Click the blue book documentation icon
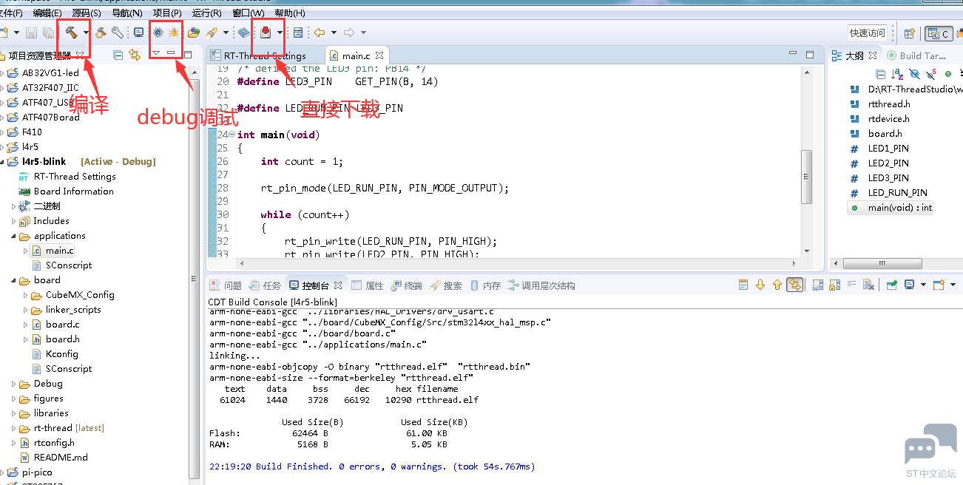The height and width of the screenshot is (485, 963). point(243,33)
